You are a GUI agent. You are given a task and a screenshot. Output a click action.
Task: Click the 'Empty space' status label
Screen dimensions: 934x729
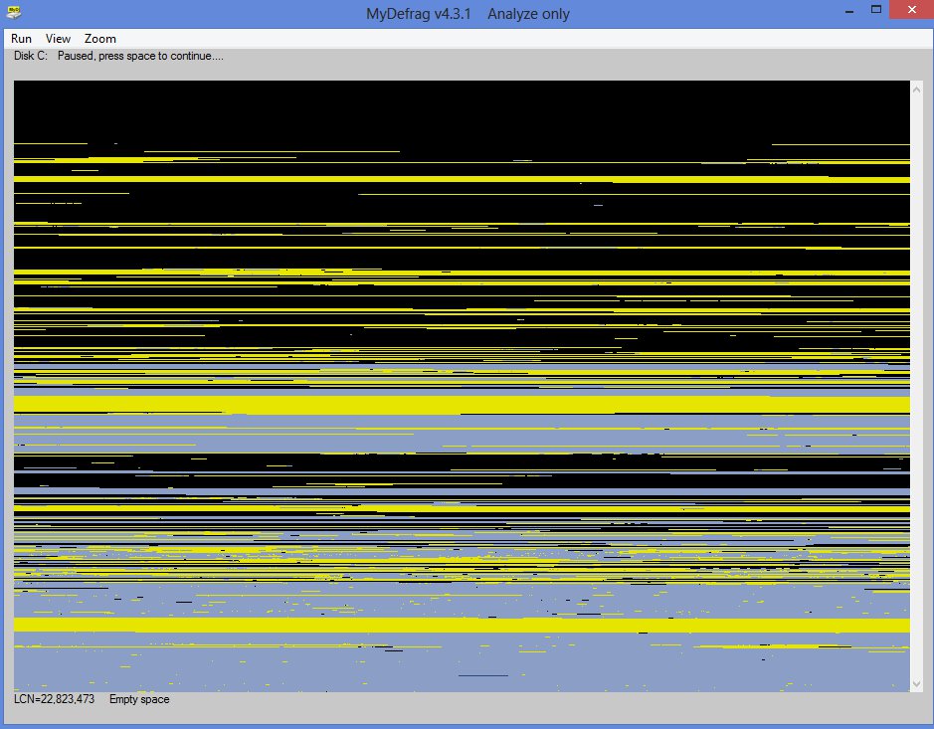click(139, 699)
